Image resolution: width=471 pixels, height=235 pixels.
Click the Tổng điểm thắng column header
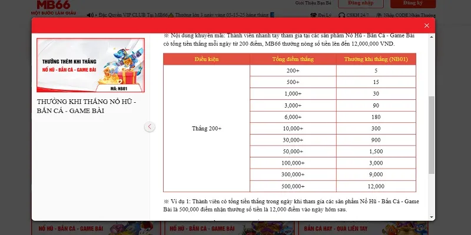(293, 59)
